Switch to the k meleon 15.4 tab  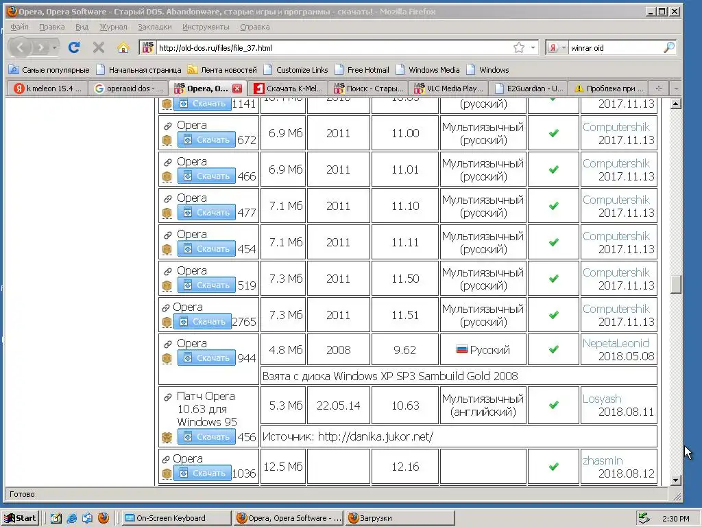pos(47,89)
